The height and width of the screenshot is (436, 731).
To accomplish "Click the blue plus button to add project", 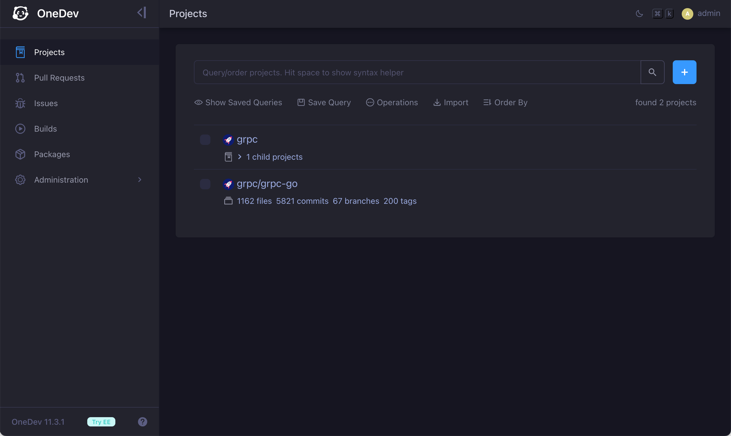I will coord(684,72).
